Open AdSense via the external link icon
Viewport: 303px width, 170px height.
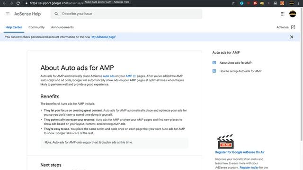point(293,27)
